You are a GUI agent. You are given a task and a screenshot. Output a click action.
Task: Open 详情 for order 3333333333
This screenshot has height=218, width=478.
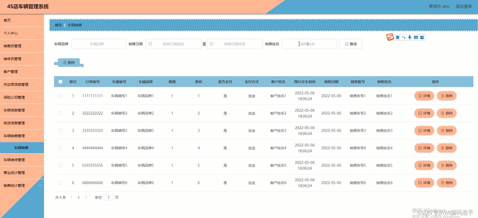(424, 131)
